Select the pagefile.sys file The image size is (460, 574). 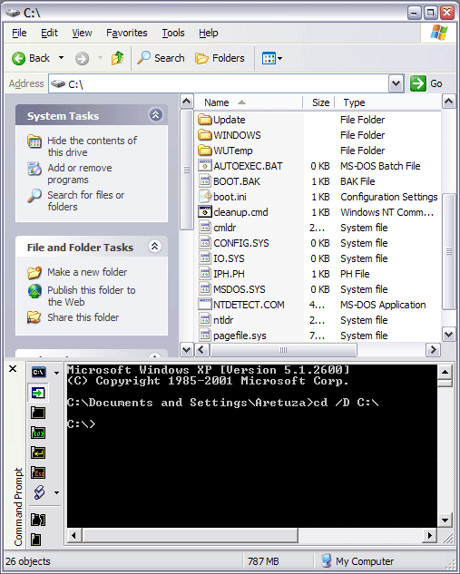point(240,336)
